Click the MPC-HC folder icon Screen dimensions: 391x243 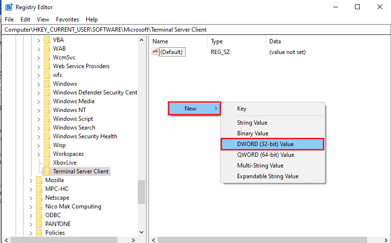(x=39, y=189)
